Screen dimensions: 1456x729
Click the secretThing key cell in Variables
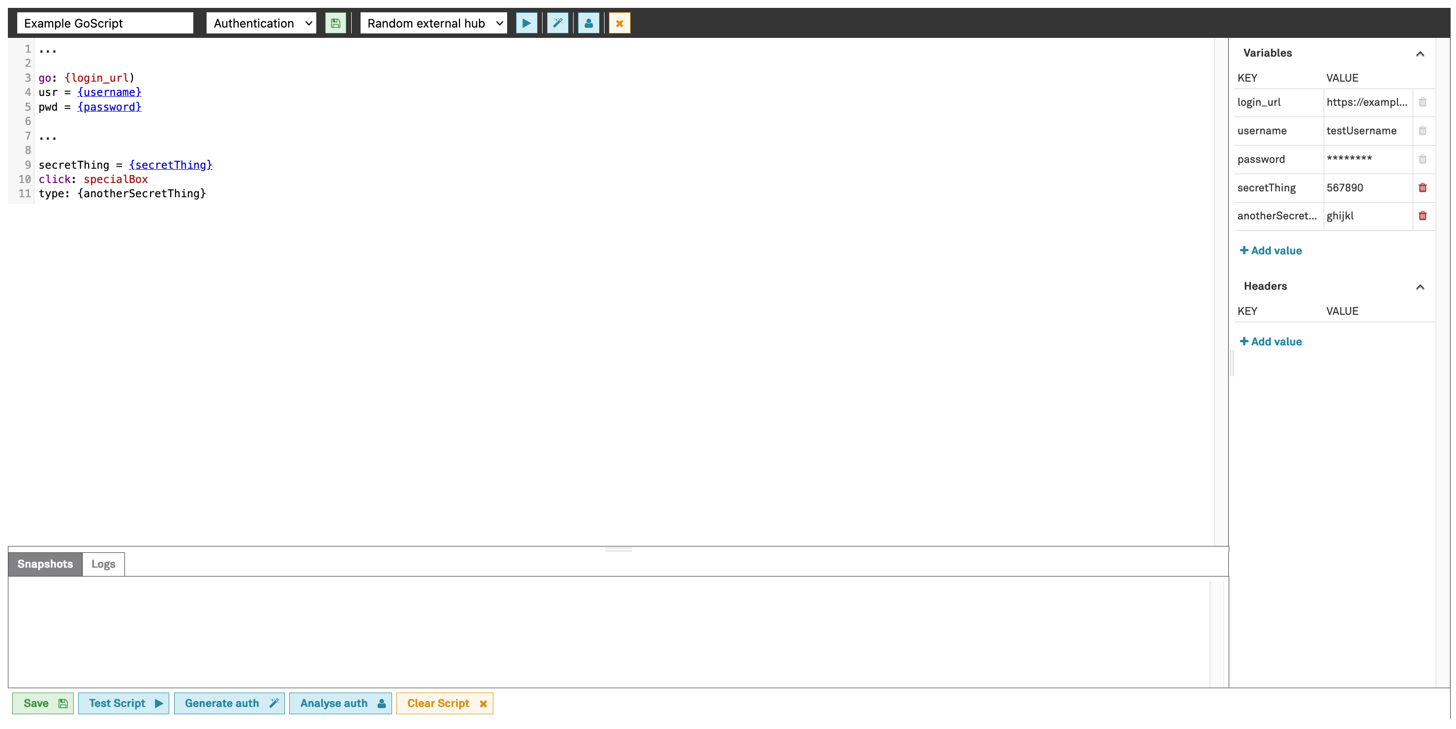1278,187
